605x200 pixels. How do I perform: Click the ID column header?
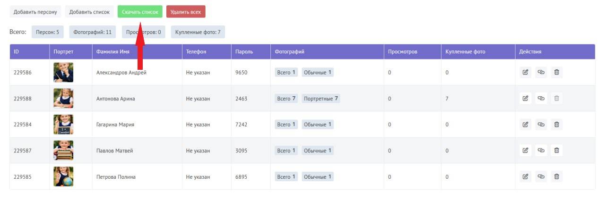pos(17,51)
